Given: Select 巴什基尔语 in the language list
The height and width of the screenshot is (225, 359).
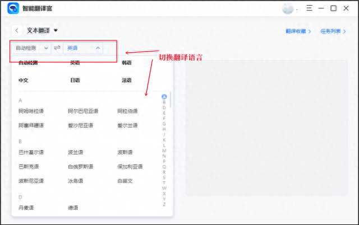Looking at the screenshot, I should click(x=31, y=152).
